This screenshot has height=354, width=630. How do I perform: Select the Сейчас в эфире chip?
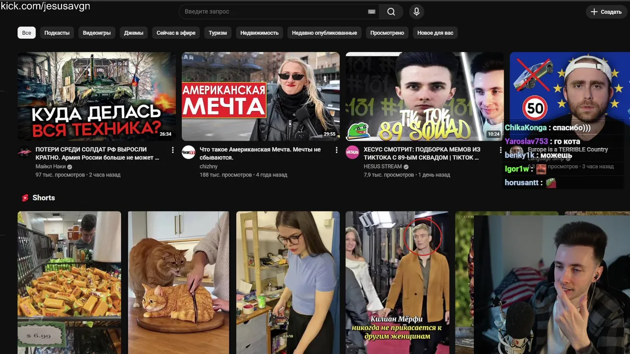click(176, 33)
